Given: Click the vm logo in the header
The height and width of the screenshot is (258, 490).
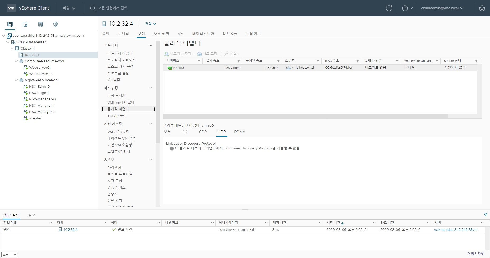Looking at the screenshot, I should tap(11, 8).
